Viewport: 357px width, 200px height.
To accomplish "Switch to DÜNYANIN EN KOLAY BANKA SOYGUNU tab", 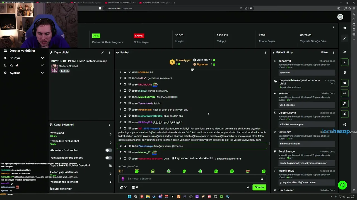I will (x=120, y=3).
